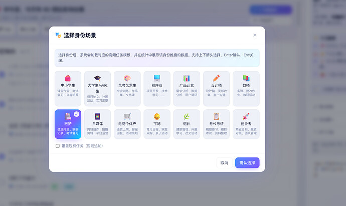Click 内容创作、拍摄剪辑、平台运营 description

click(98, 131)
